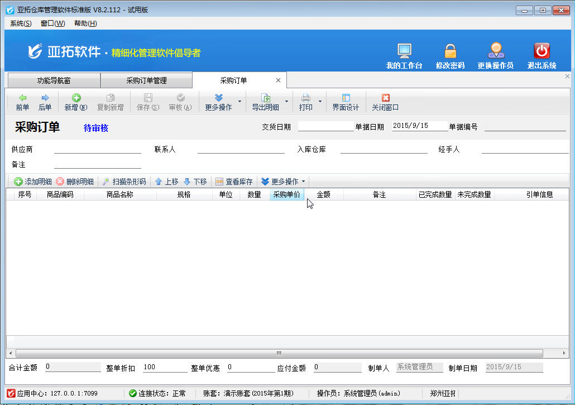Click the 金额 column header
Screen dimensions: 575x405
(323, 194)
